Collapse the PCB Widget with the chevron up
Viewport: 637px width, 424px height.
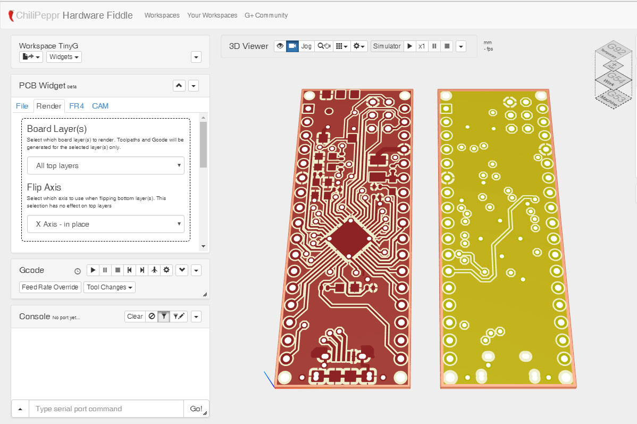(179, 85)
